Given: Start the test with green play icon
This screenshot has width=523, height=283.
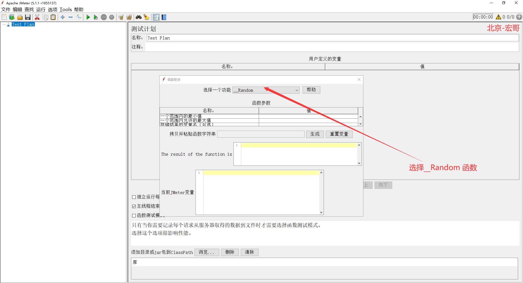Looking at the screenshot, I should 88,17.
